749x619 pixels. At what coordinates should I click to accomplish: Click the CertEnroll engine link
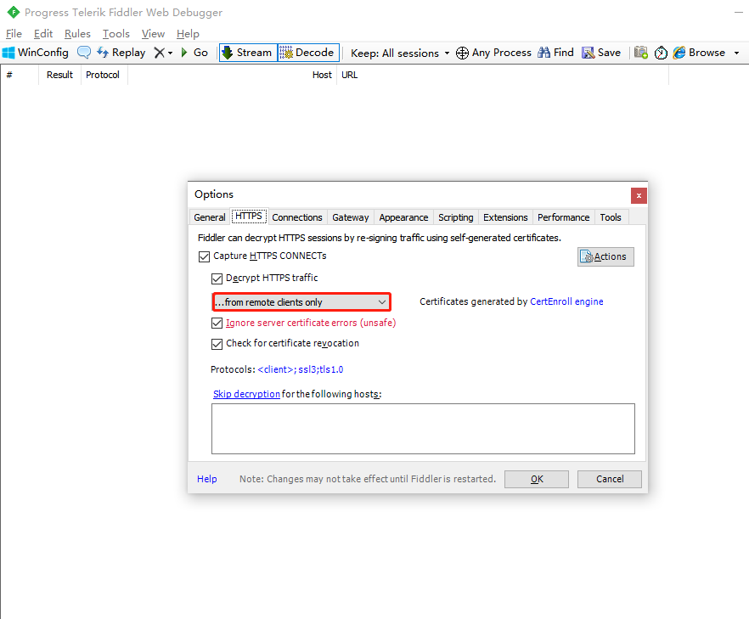click(566, 301)
